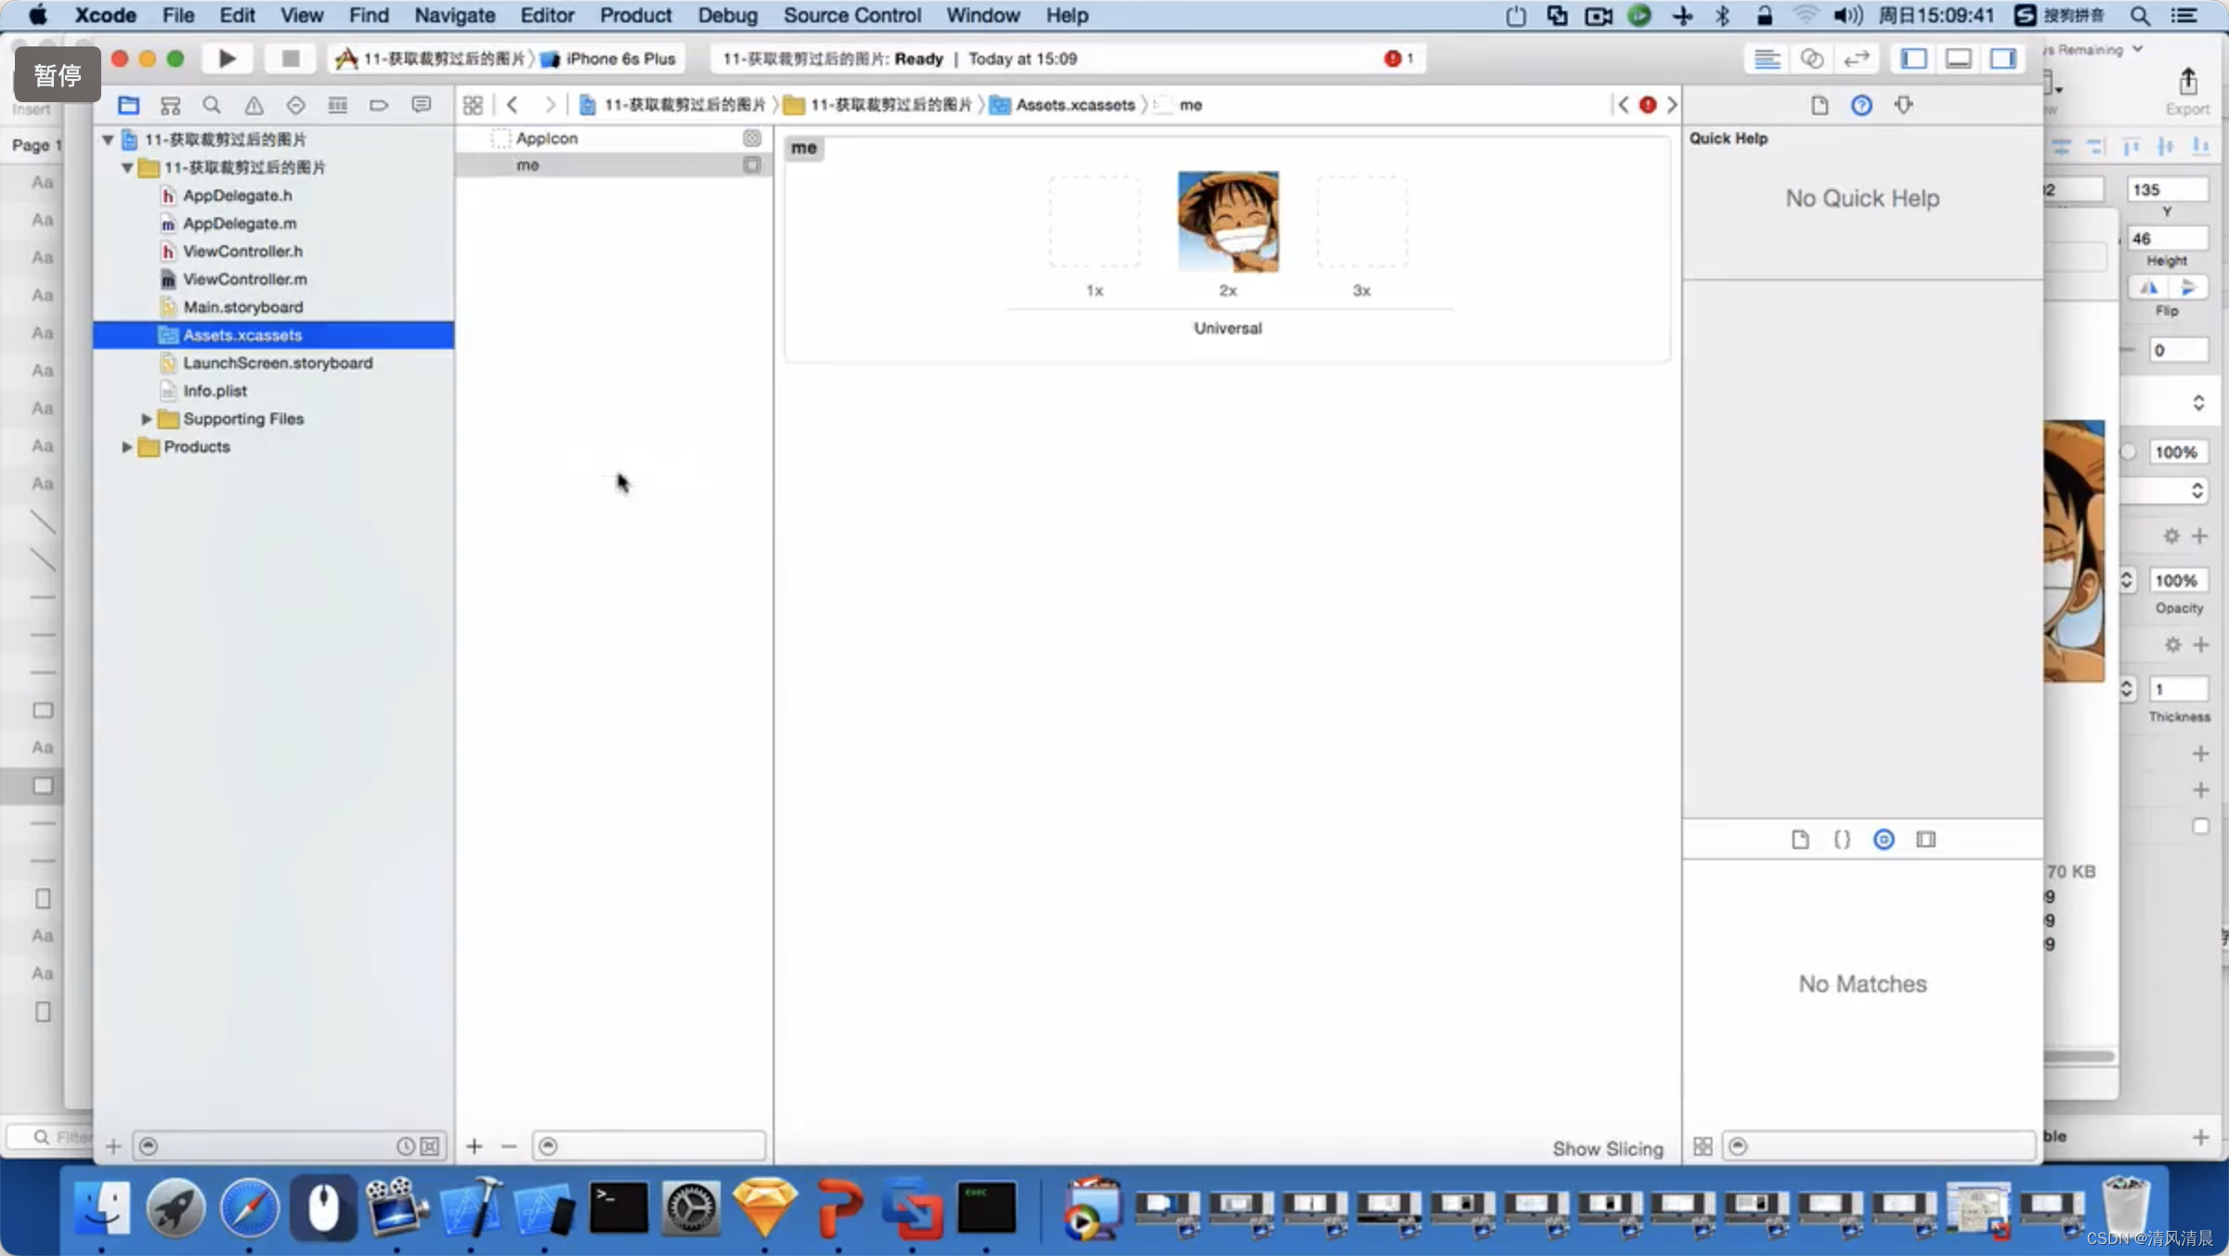Open the Product menu
Image resolution: width=2229 pixels, height=1256 pixels.
point(635,15)
